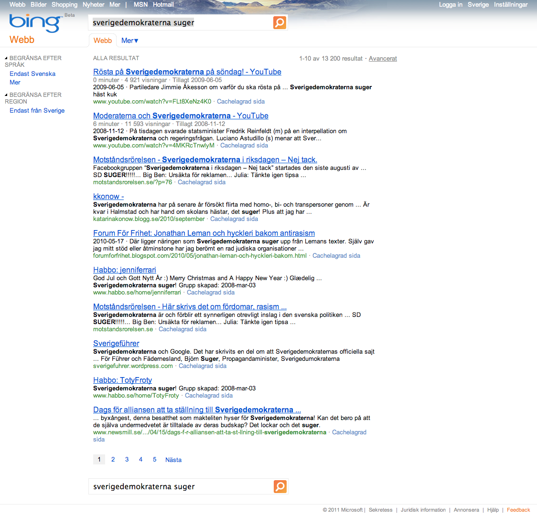The width and height of the screenshot is (537, 515).
Task: Open the Annonsera footer link
Action: pyautogui.click(x=466, y=510)
